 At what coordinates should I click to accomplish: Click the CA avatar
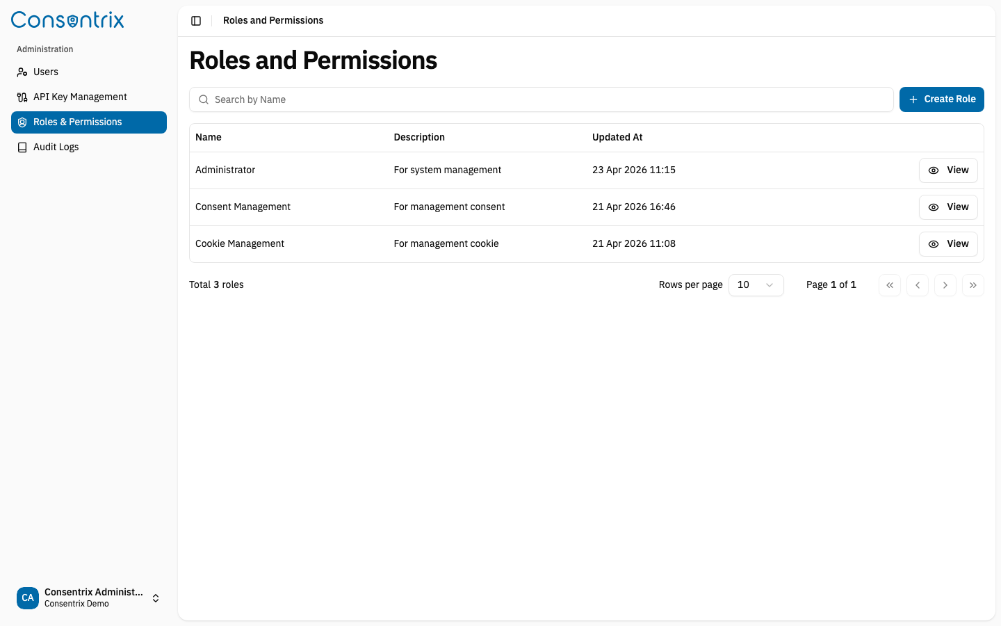tap(28, 598)
